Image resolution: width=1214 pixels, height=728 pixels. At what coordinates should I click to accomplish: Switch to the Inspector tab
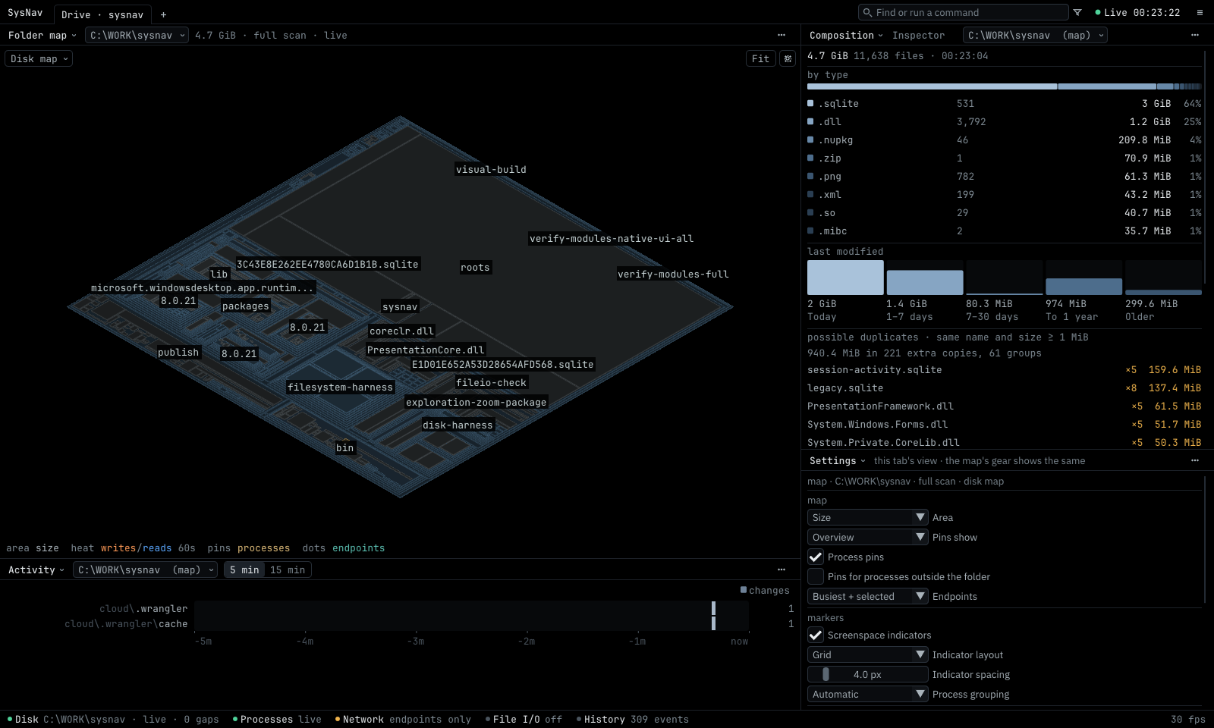point(918,35)
